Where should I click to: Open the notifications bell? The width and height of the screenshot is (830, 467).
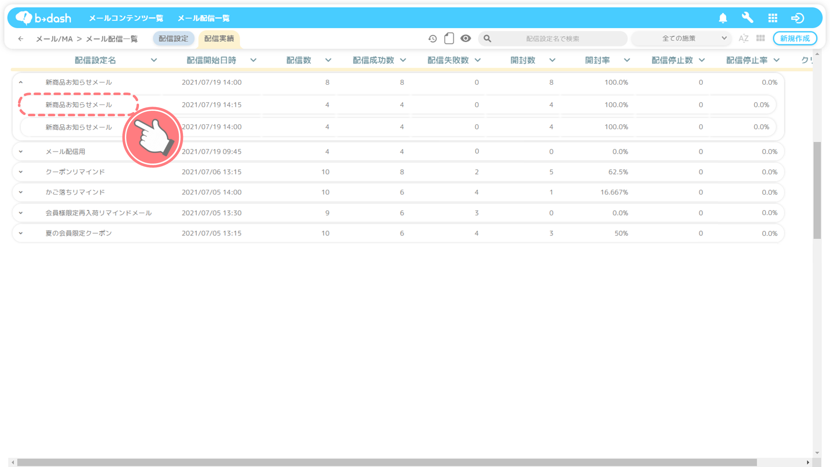723,18
